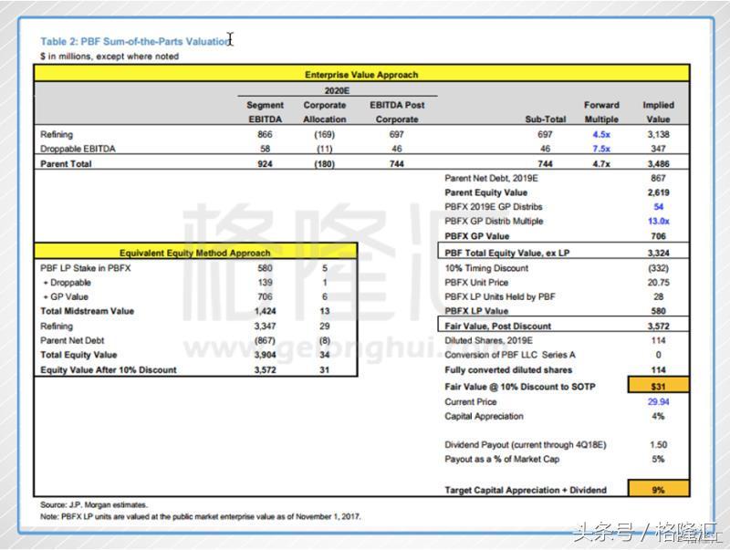The height and width of the screenshot is (550, 730).
Task: Click the total midstream value "1,424"
Action: click(265, 311)
